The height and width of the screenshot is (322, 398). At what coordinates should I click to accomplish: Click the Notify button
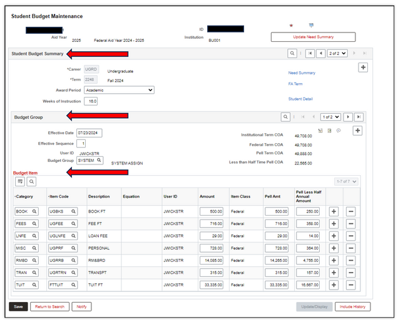coord(81,306)
